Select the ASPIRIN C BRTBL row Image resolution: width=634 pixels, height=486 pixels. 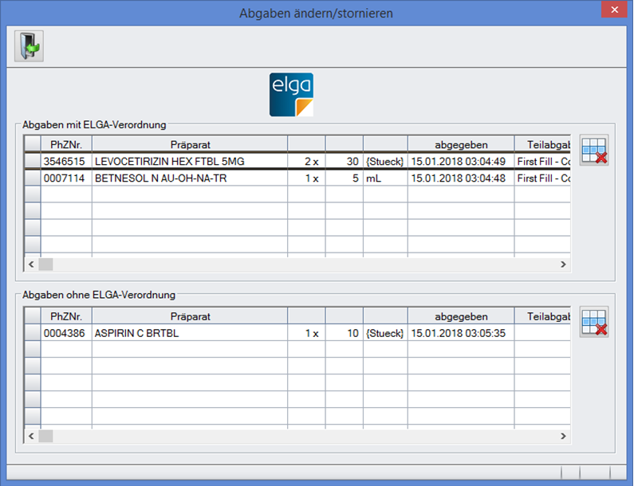189,333
